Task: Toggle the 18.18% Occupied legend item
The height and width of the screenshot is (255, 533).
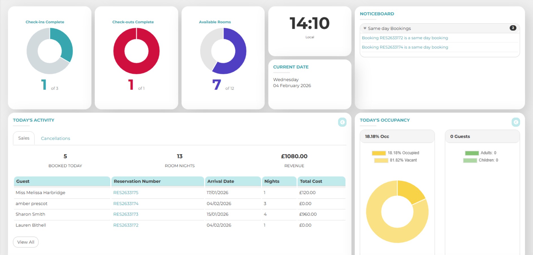Action: 395,153
